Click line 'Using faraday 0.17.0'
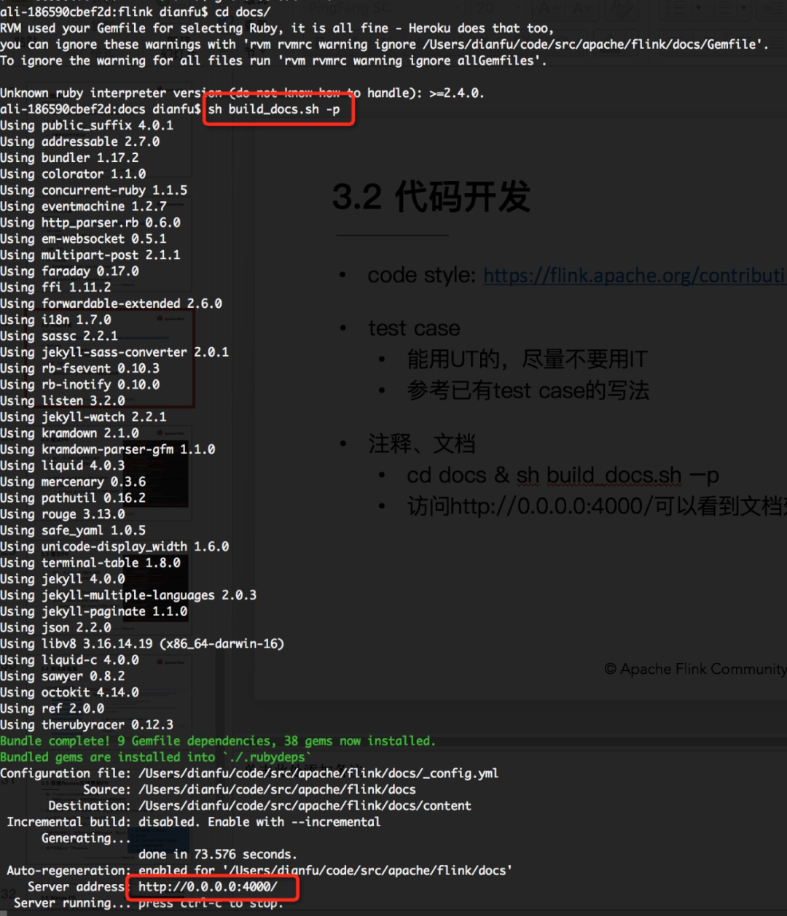 coord(69,271)
